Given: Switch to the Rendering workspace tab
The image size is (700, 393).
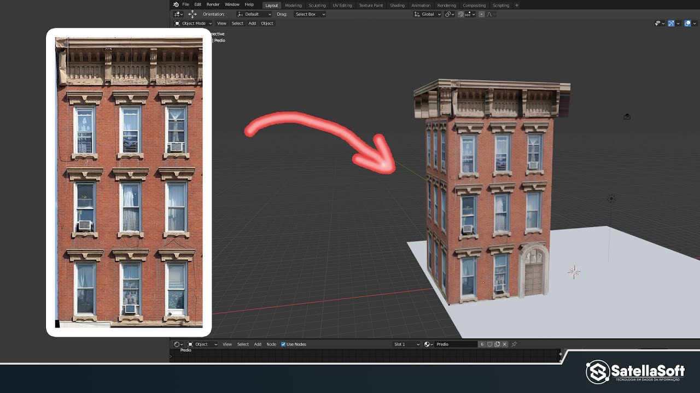Looking at the screenshot, I should point(447,5).
